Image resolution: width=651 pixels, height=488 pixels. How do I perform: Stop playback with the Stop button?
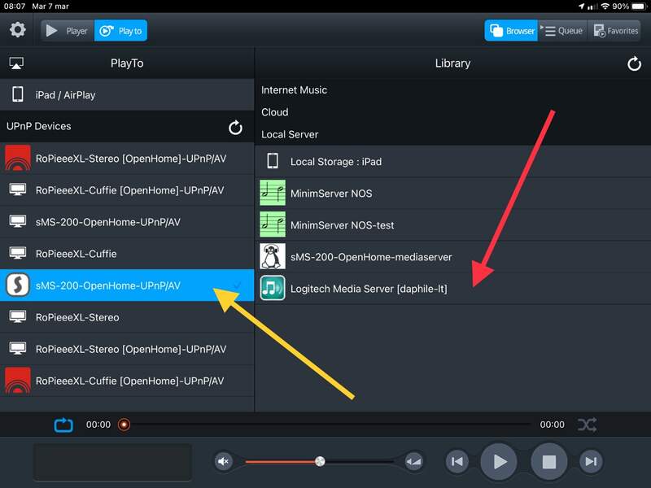[x=548, y=462]
